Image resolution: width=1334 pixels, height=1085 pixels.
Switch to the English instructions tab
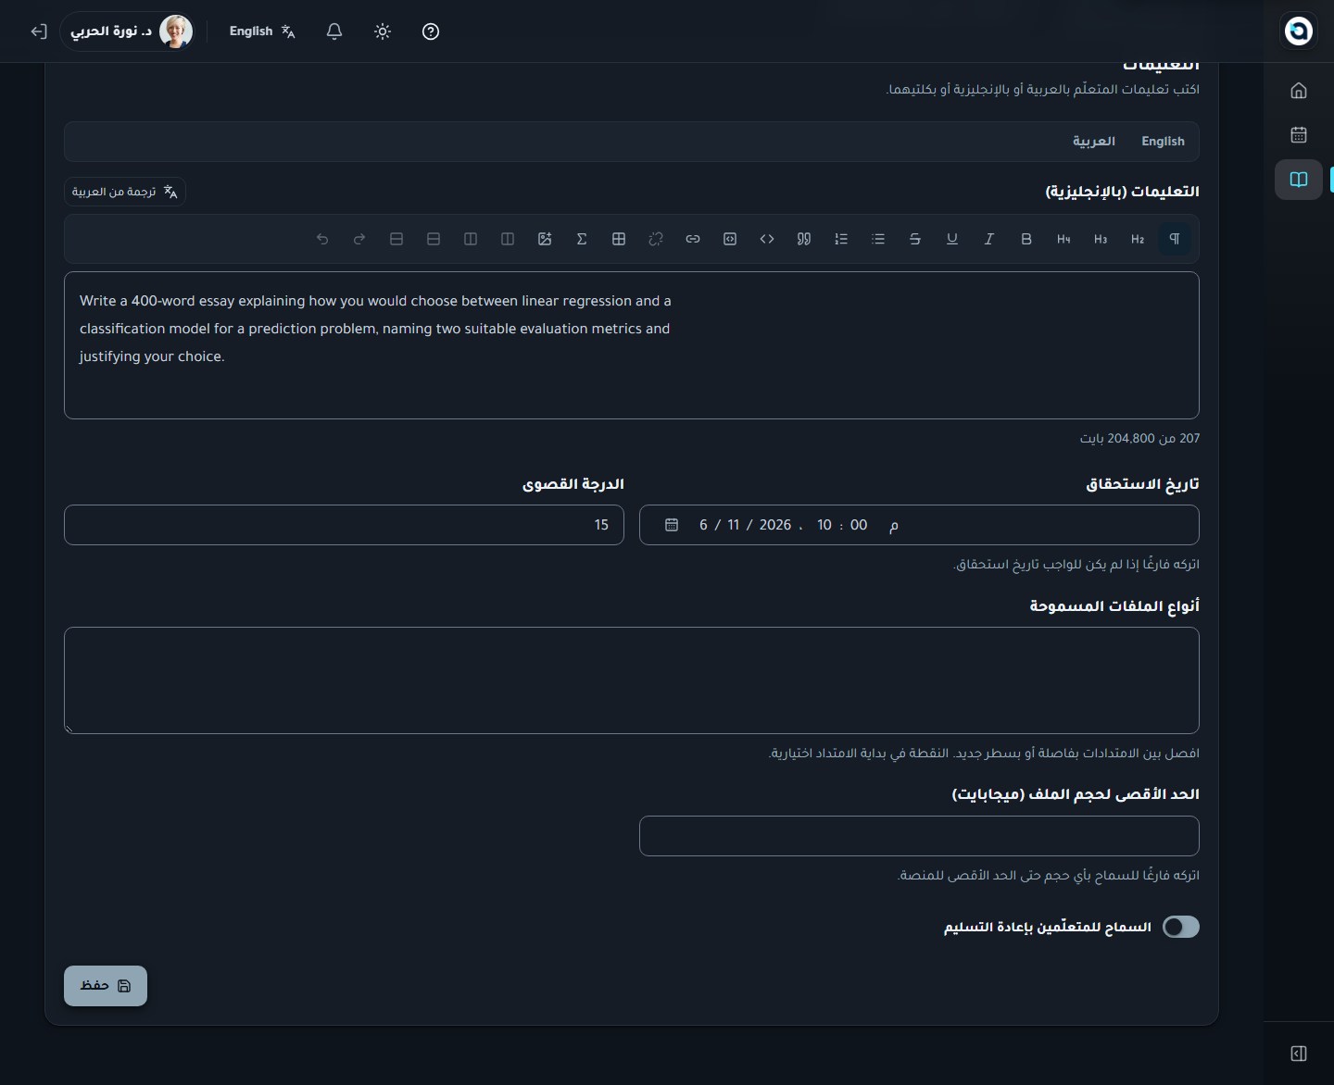coord(1163,141)
